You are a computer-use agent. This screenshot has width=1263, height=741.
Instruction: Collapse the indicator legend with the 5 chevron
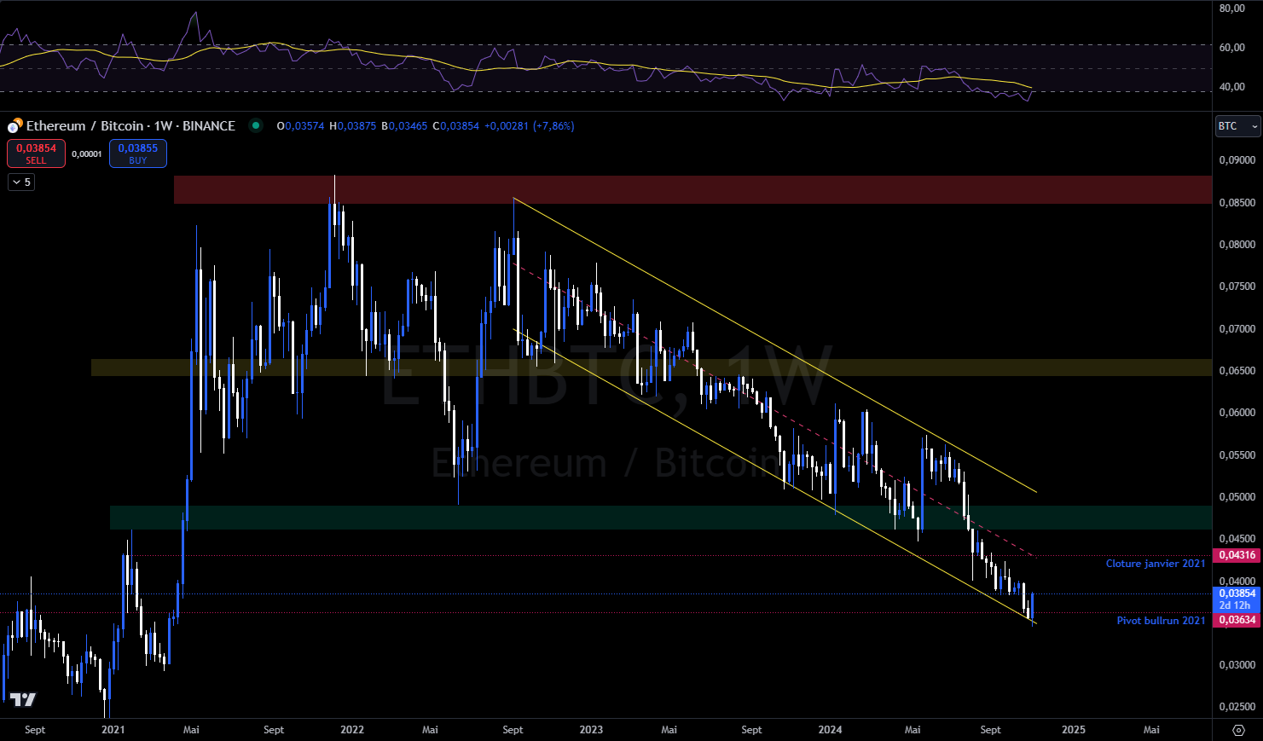(x=20, y=182)
